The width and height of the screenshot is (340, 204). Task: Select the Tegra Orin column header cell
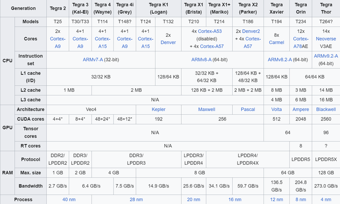pos(301,8)
